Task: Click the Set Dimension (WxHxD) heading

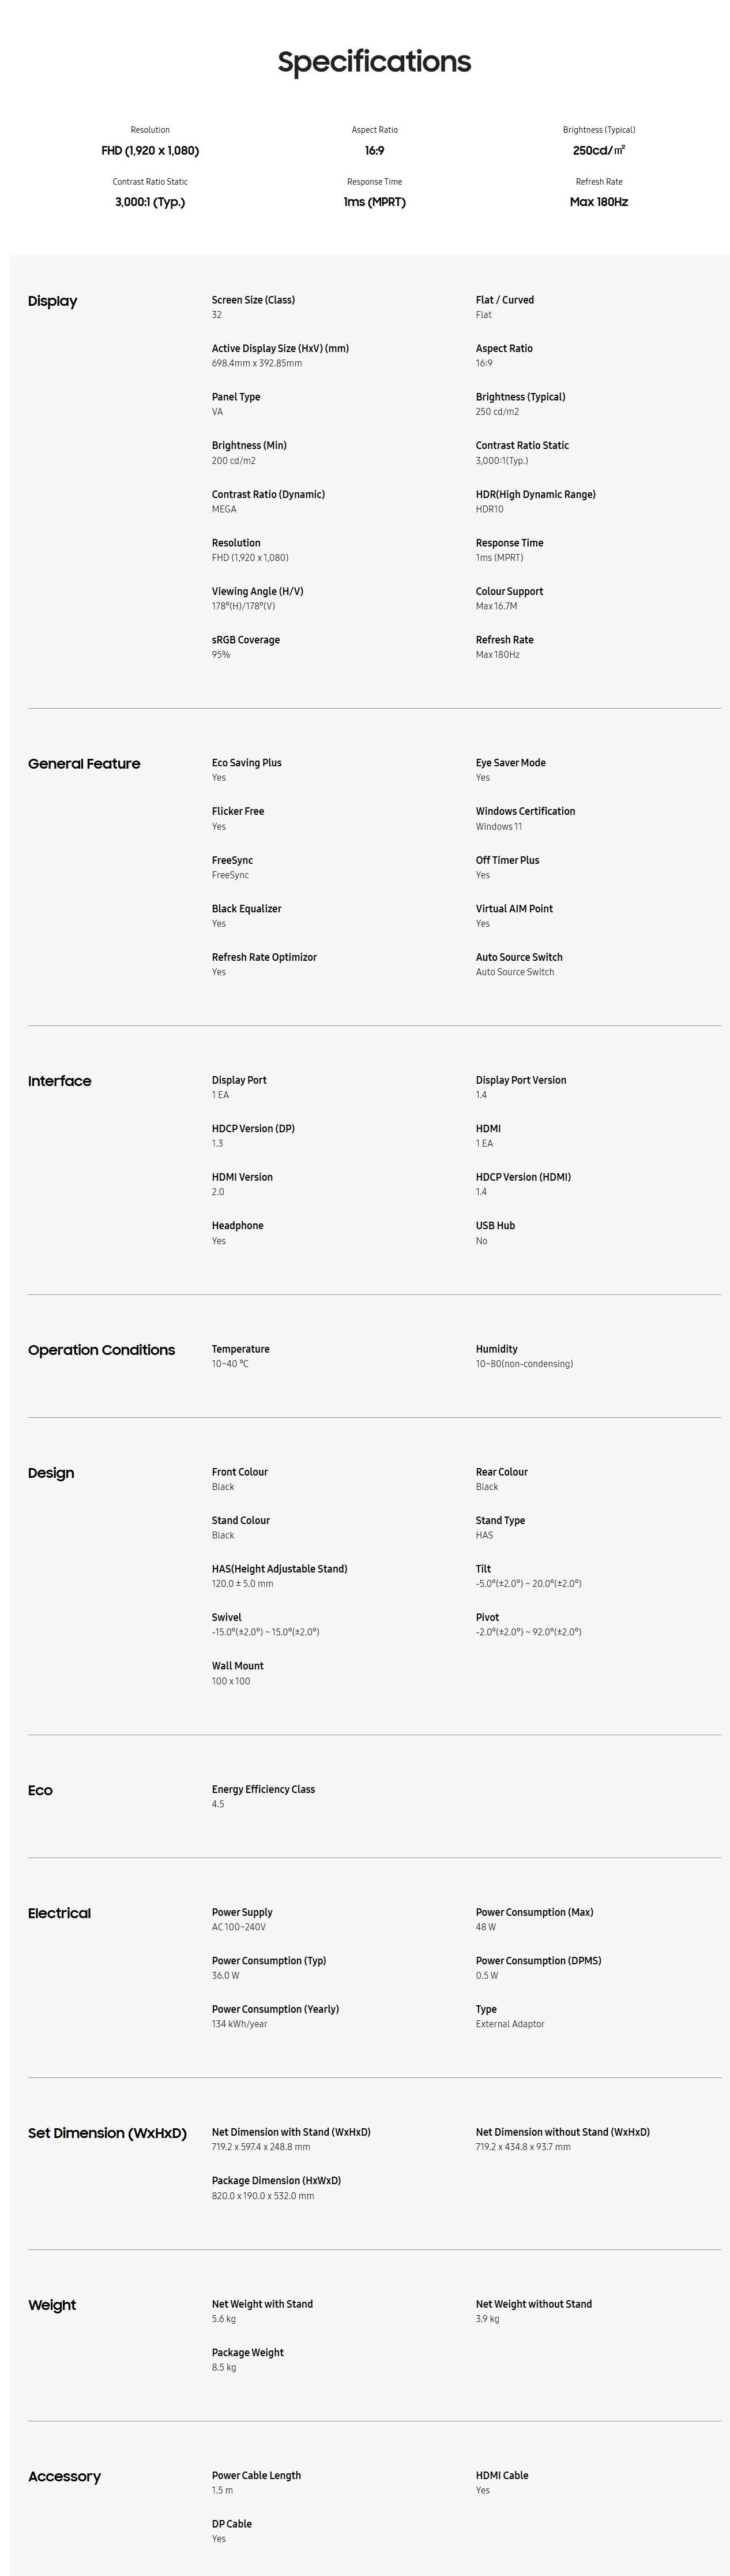Action: pyautogui.click(x=107, y=2133)
